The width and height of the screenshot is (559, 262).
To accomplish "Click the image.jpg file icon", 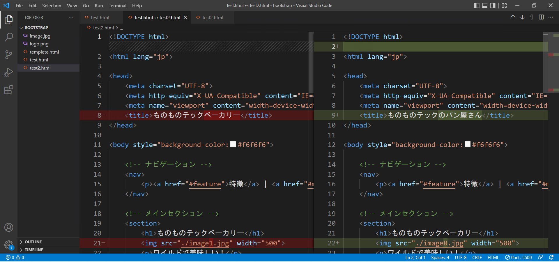I will coord(25,36).
